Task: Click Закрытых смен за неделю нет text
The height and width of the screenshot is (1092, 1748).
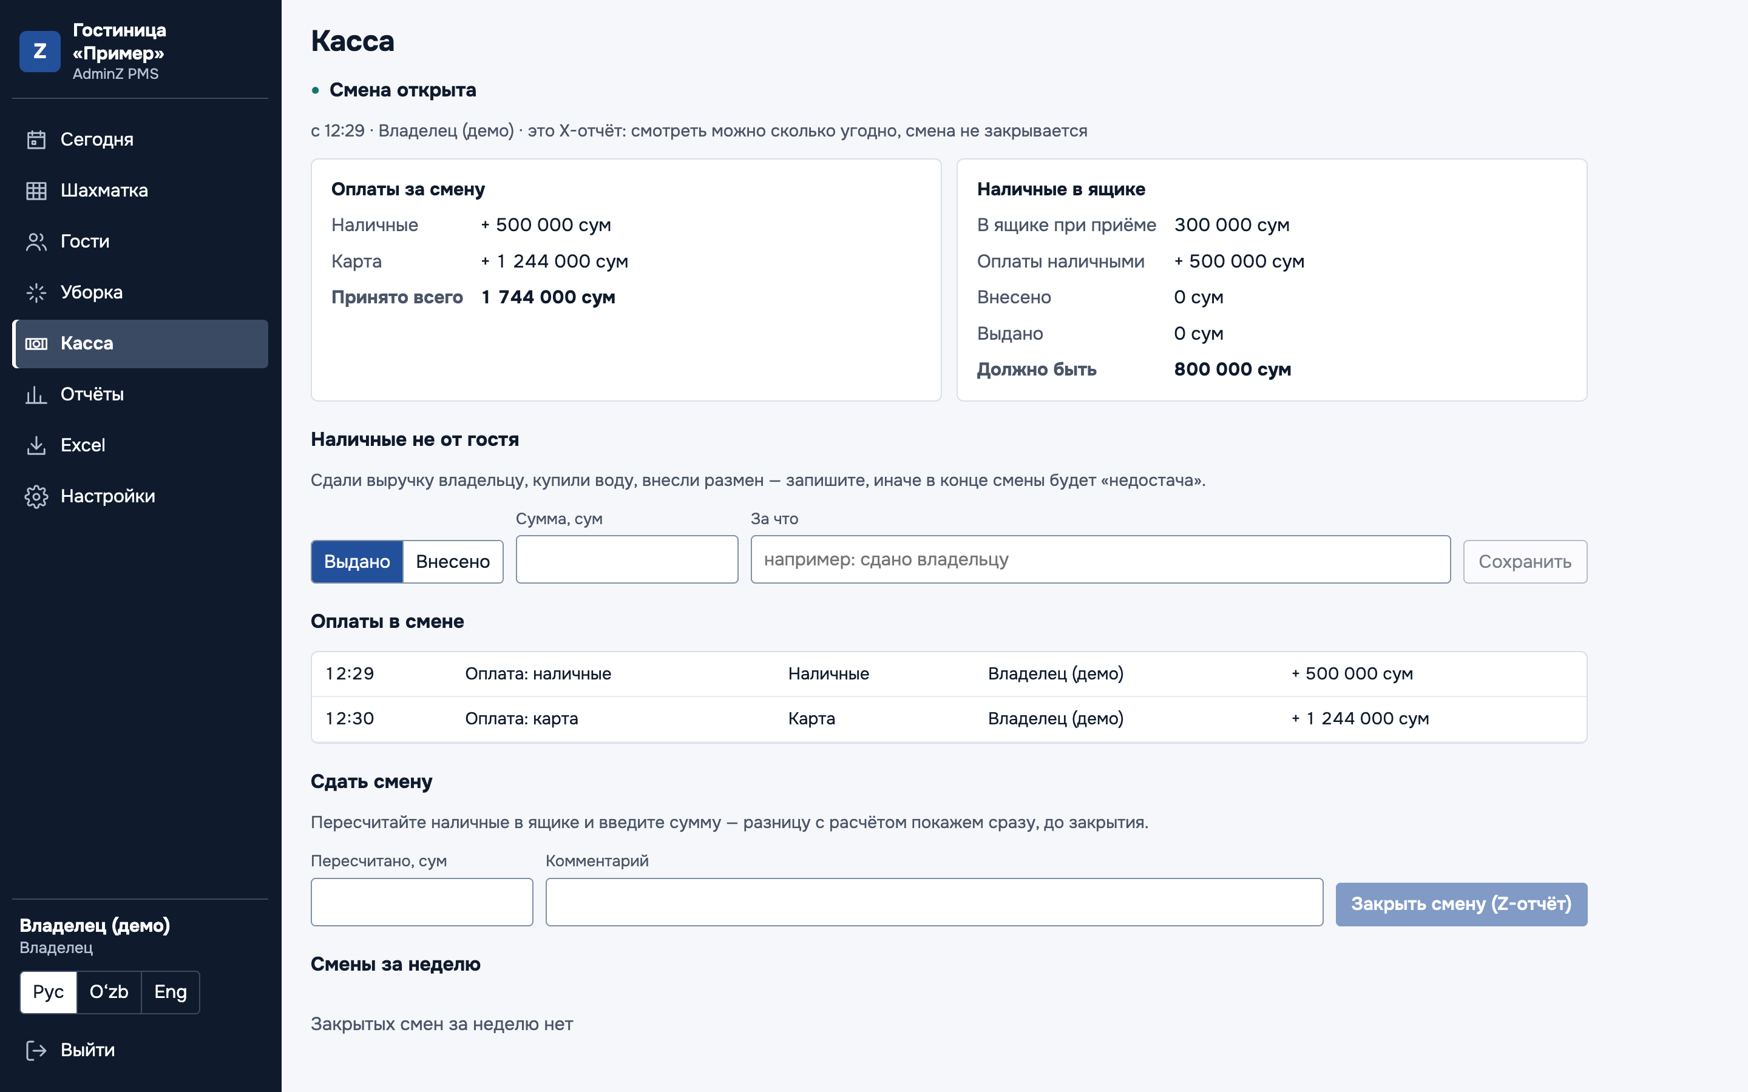Action: (x=441, y=1024)
